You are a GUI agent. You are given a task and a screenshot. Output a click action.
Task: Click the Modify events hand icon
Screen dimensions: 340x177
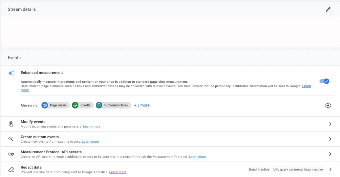(11, 124)
